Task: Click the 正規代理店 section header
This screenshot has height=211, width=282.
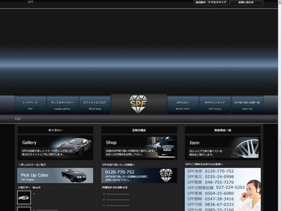Action: tap(139, 130)
